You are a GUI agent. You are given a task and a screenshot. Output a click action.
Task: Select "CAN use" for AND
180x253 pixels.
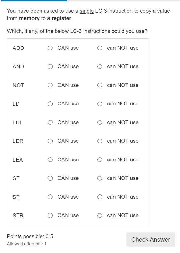coord(50,66)
